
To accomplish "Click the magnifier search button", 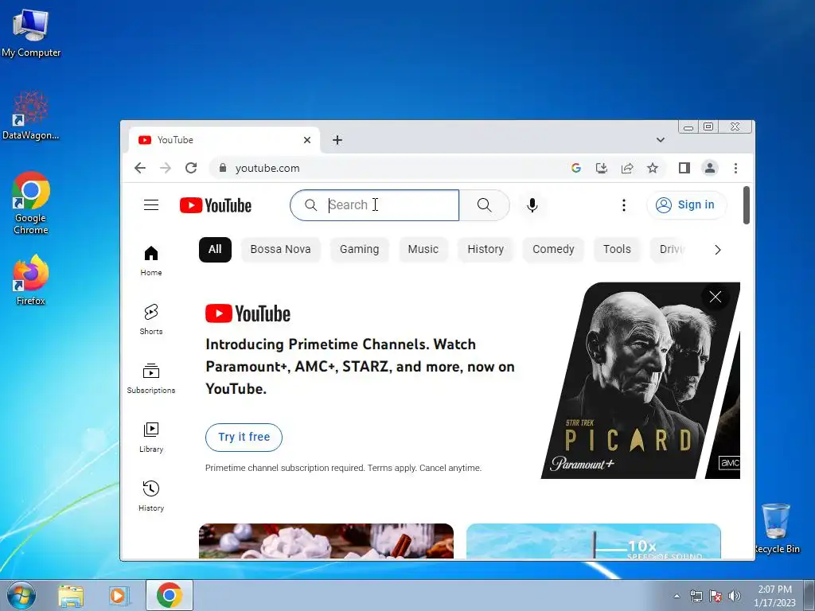I will click(x=484, y=205).
